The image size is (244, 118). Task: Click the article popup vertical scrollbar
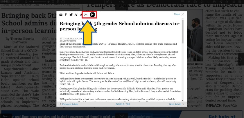point(182,32)
